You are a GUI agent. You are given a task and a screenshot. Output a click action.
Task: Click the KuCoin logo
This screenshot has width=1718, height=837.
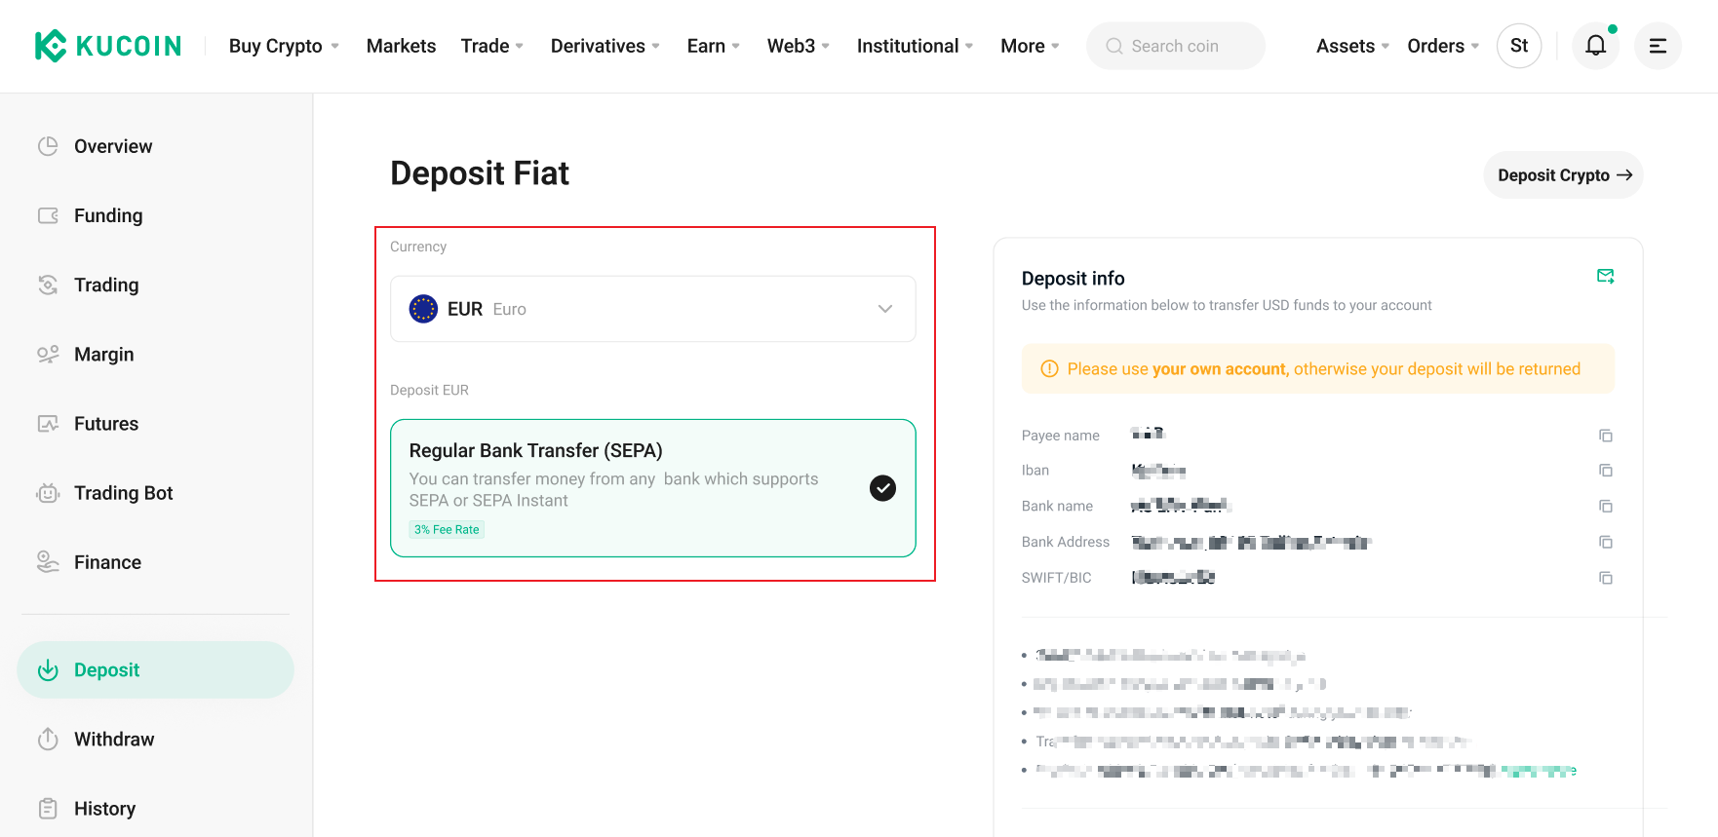[x=108, y=46]
